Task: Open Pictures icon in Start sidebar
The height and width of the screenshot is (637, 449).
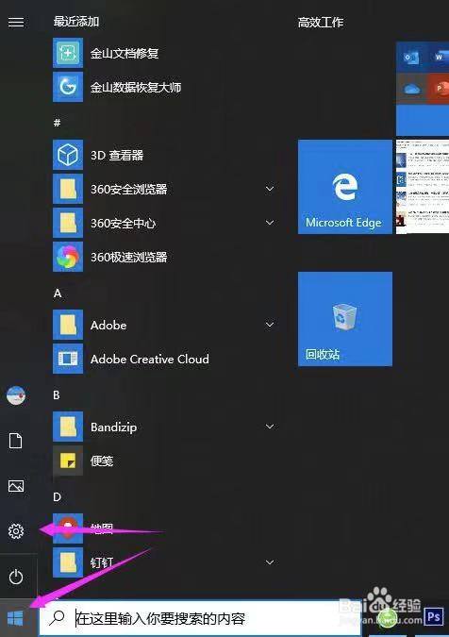Action: 16,486
